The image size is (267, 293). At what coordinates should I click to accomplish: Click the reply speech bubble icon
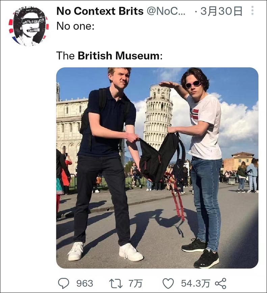pos(63,283)
